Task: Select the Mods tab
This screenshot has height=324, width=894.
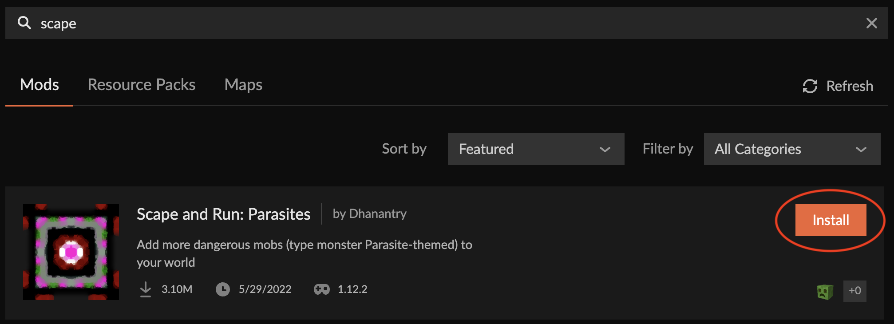Action: point(40,85)
